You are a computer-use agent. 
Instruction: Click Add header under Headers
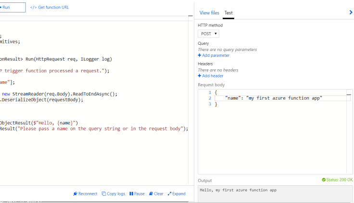(213, 76)
